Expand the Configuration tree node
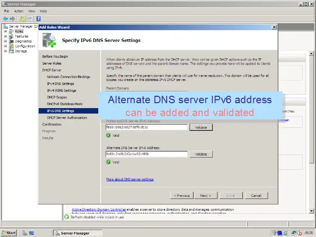The width and height of the screenshot is (316, 237). point(5,46)
